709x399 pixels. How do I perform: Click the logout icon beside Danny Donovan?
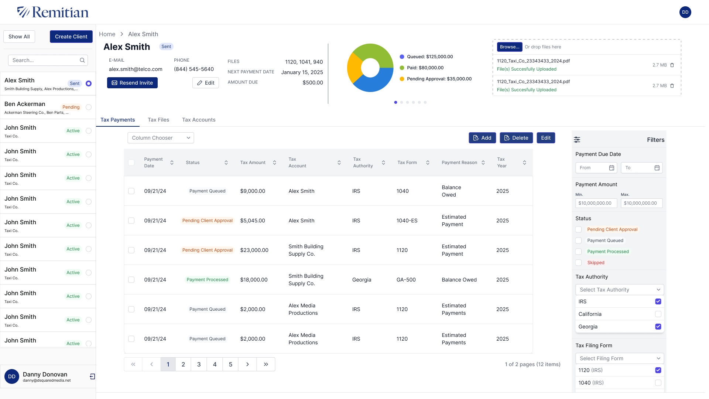pos(92,376)
